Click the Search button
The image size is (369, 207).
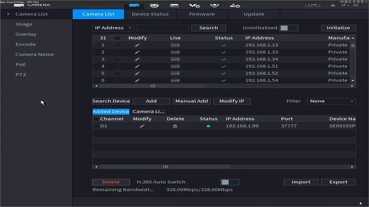pyautogui.click(x=209, y=28)
